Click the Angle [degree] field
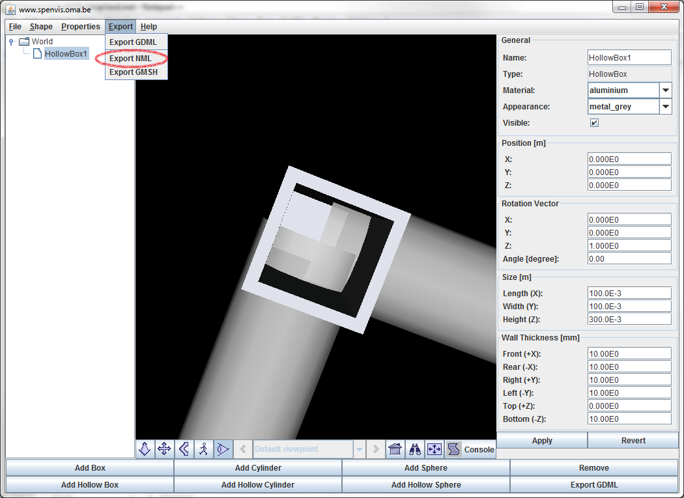The image size is (684, 498). point(629,259)
